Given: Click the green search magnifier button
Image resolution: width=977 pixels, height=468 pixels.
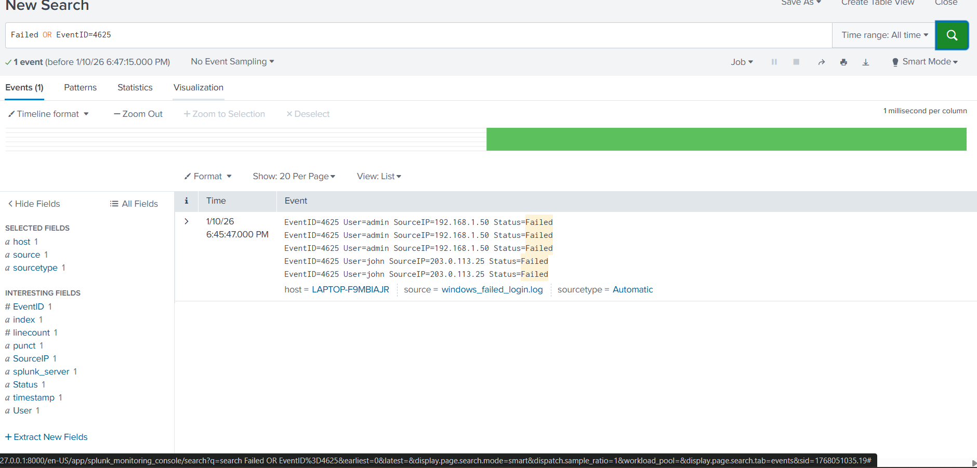Looking at the screenshot, I should click(x=952, y=35).
